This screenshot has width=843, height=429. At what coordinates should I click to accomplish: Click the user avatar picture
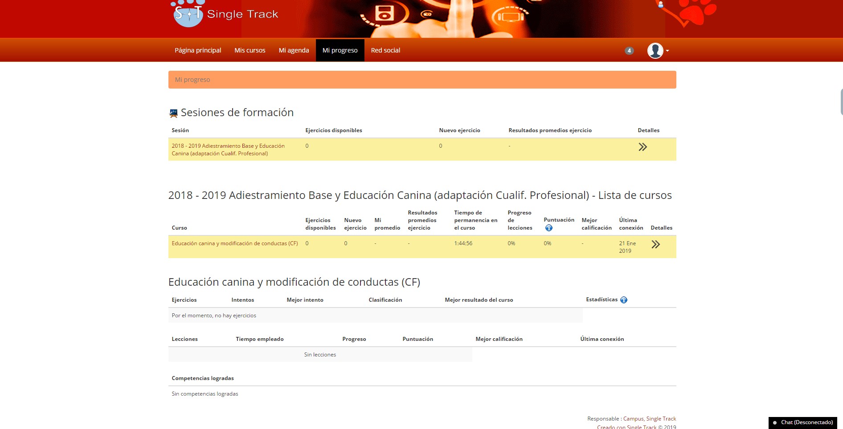tap(655, 51)
